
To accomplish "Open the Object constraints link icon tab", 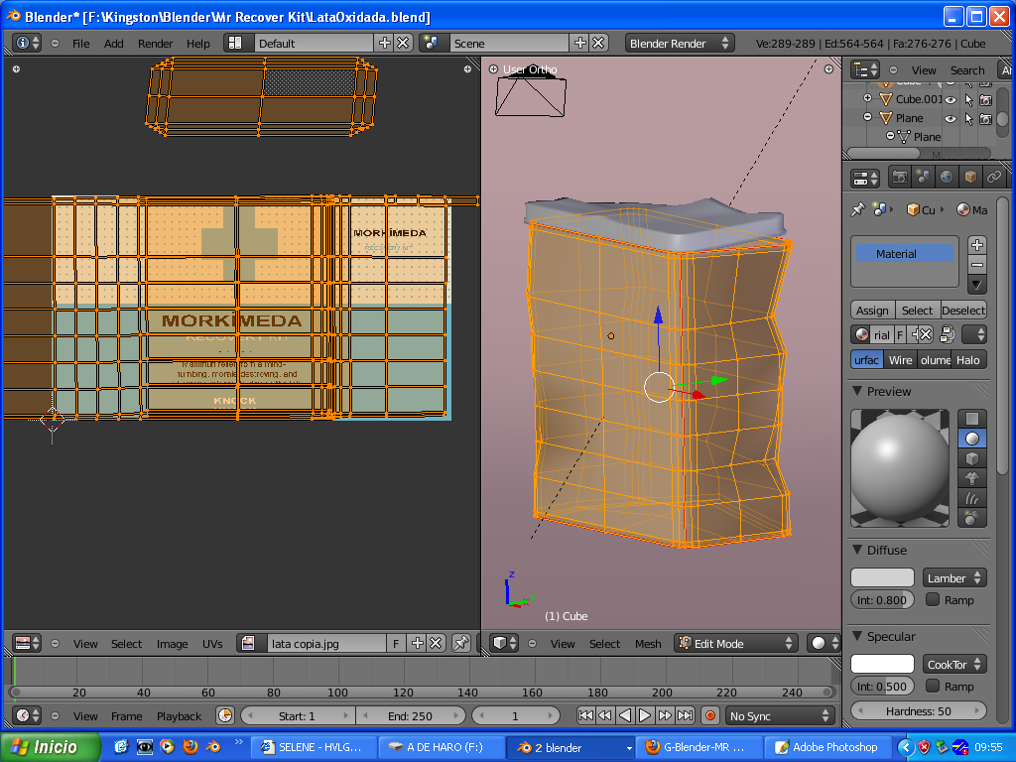I will point(993,177).
